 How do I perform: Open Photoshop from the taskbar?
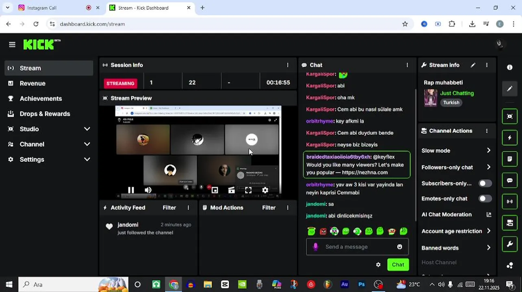point(361,285)
